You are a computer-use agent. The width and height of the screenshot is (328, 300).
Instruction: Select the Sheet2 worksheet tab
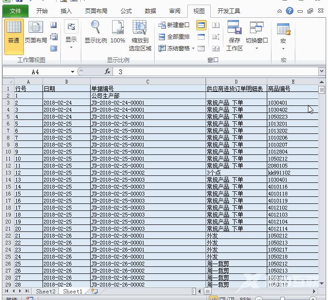pos(46,291)
